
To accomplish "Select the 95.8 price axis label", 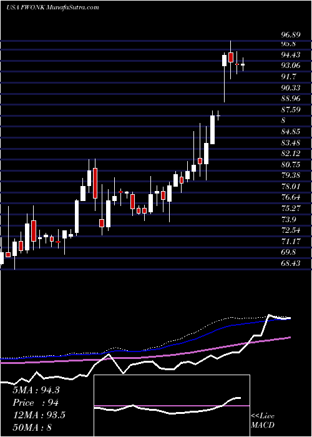I will coord(288,44).
